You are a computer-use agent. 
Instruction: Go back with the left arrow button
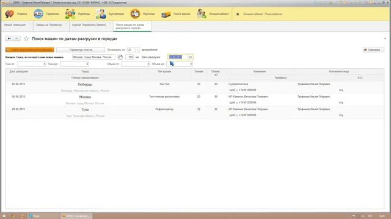pos(9,38)
